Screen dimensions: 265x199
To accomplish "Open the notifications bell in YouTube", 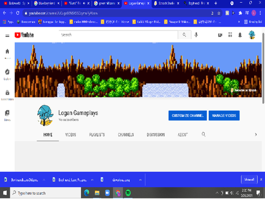I will 240,35.
